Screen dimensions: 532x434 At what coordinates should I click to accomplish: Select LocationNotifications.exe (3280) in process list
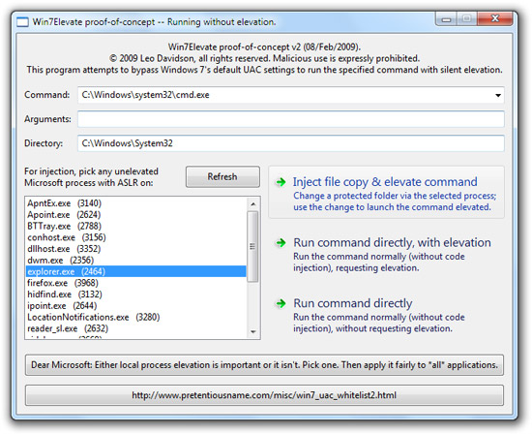click(x=136, y=317)
